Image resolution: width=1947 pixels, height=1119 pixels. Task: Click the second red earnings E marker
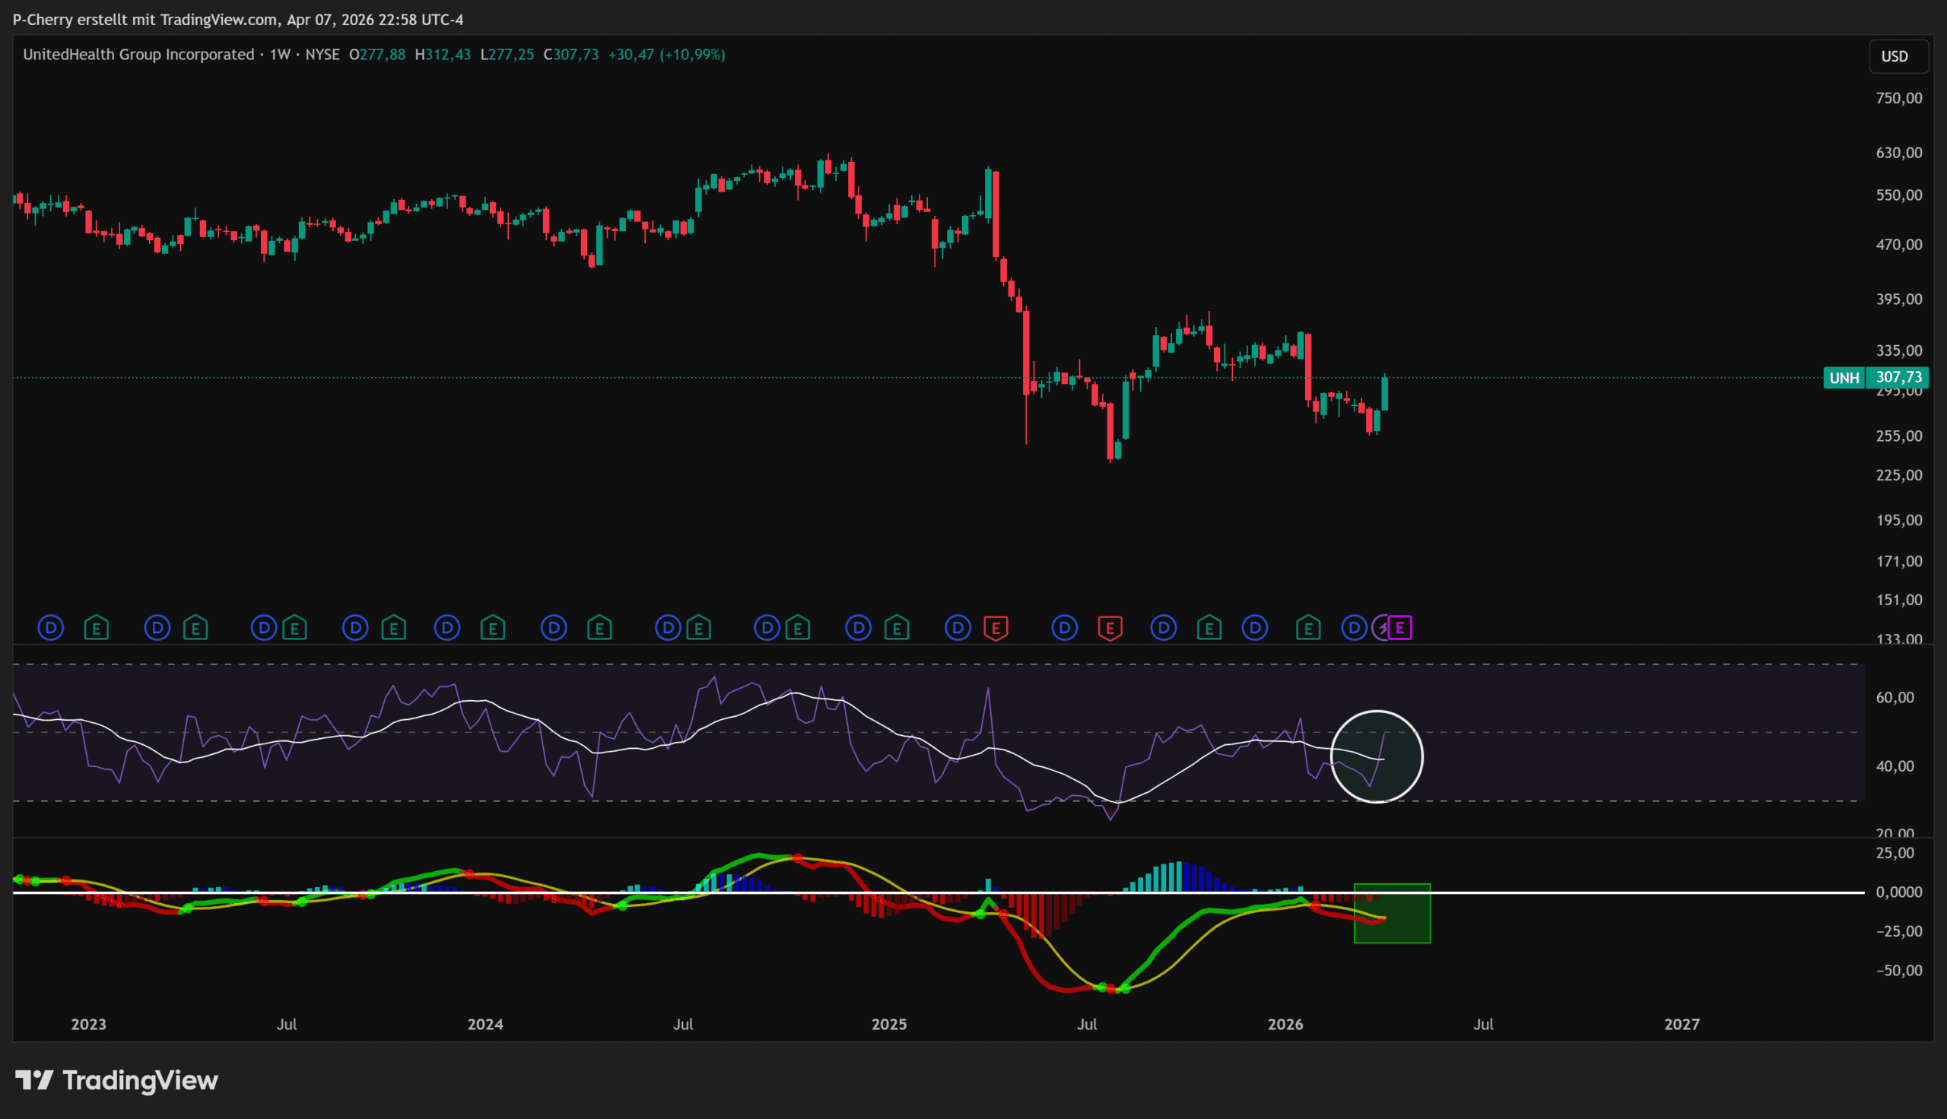click(x=1110, y=628)
